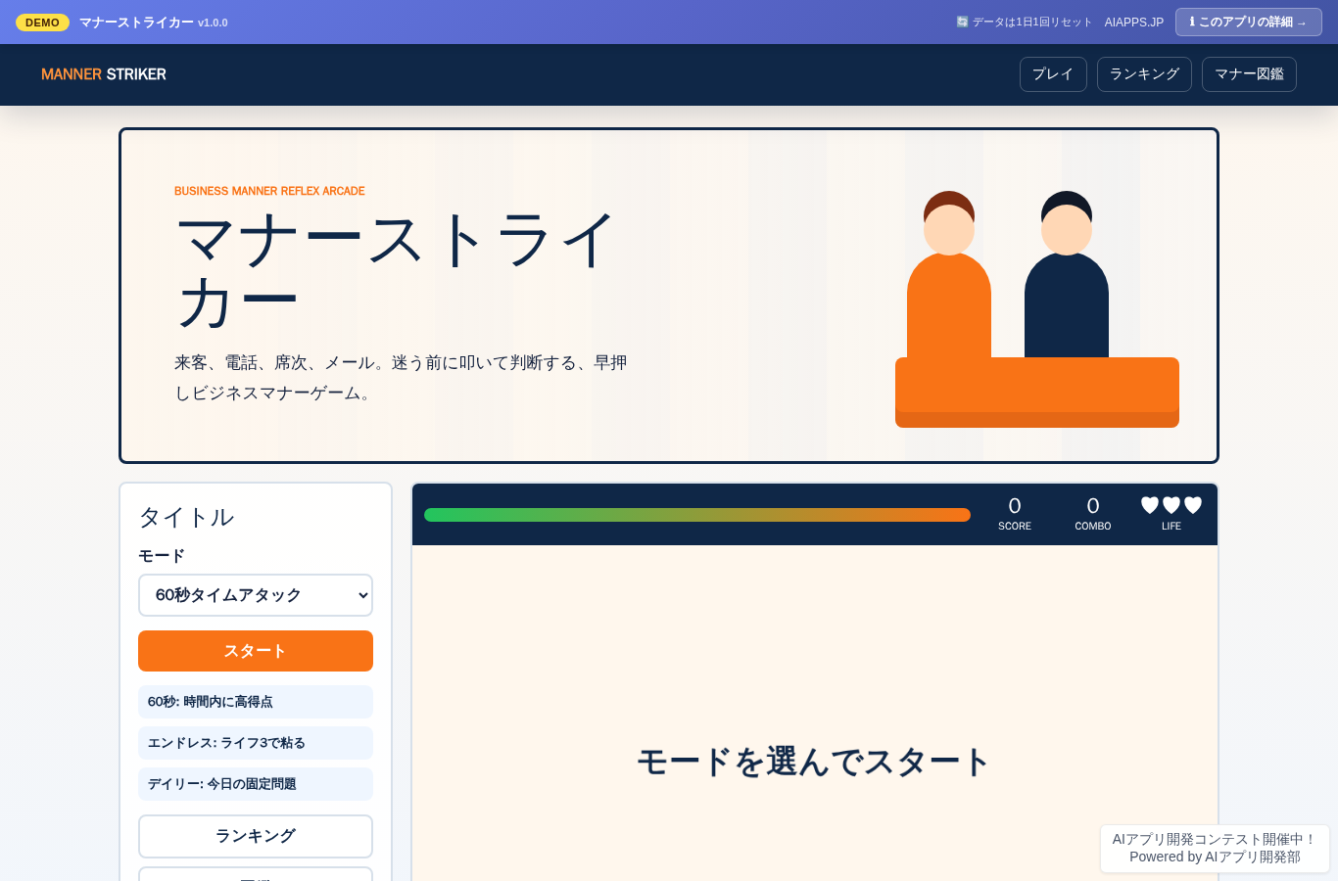Expand the 60秒タイムアタック mode dropdown
The height and width of the screenshot is (881, 1338).
256,595
